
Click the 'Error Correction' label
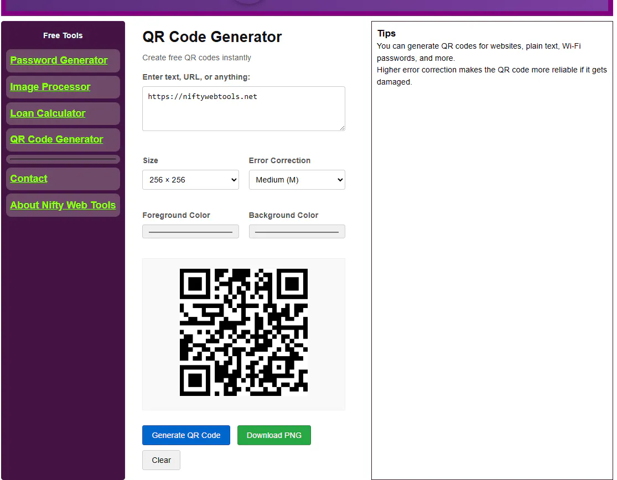click(x=280, y=160)
